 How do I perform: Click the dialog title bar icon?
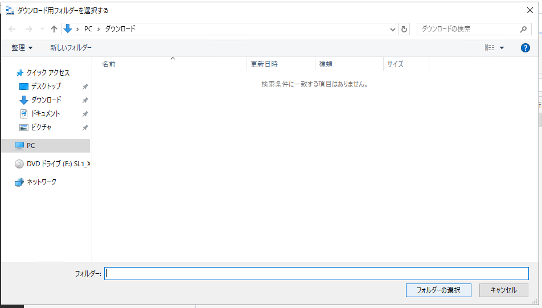[10, 10]
